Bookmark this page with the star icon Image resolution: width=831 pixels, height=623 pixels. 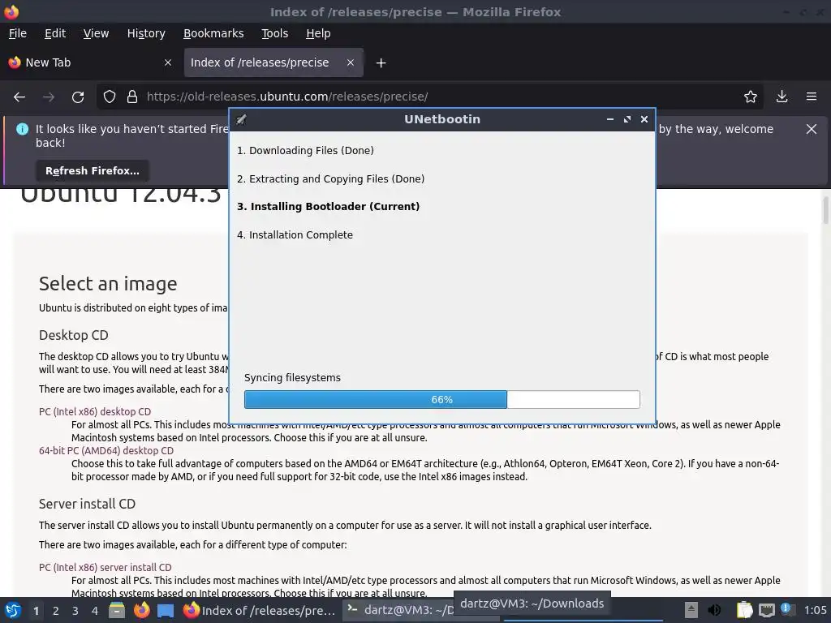[751, 97]
